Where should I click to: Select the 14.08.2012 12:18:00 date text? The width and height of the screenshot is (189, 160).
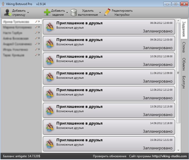click(x=161, y=123)
